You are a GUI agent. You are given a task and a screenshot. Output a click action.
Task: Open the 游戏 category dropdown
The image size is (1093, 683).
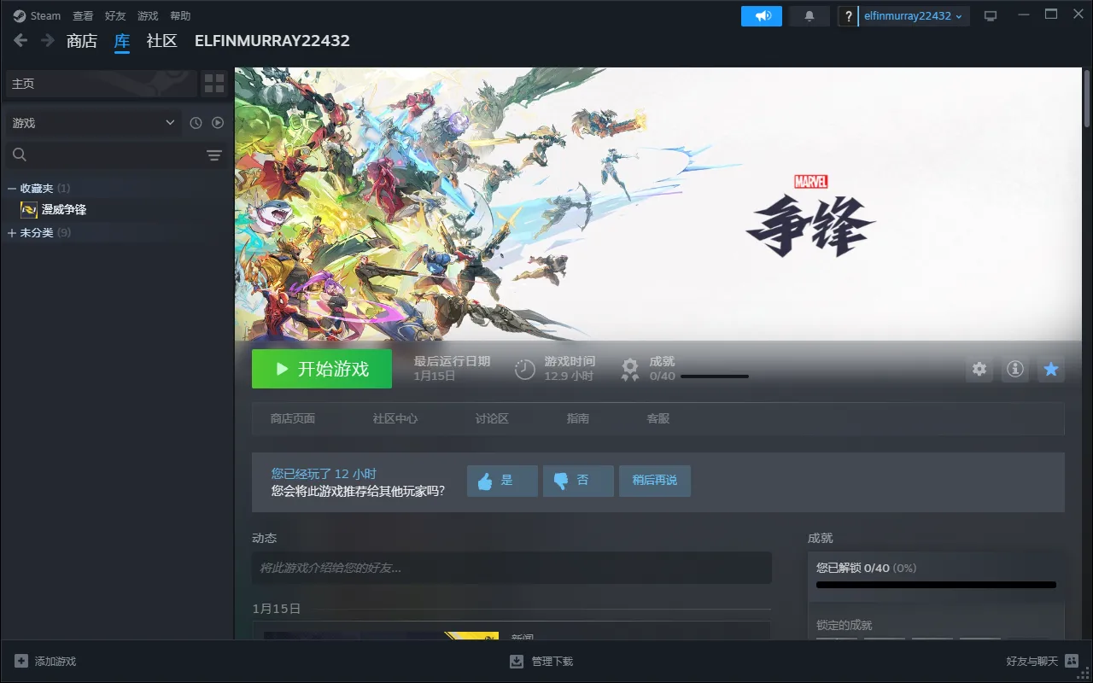pyautogui.click(x=93, y=123)
